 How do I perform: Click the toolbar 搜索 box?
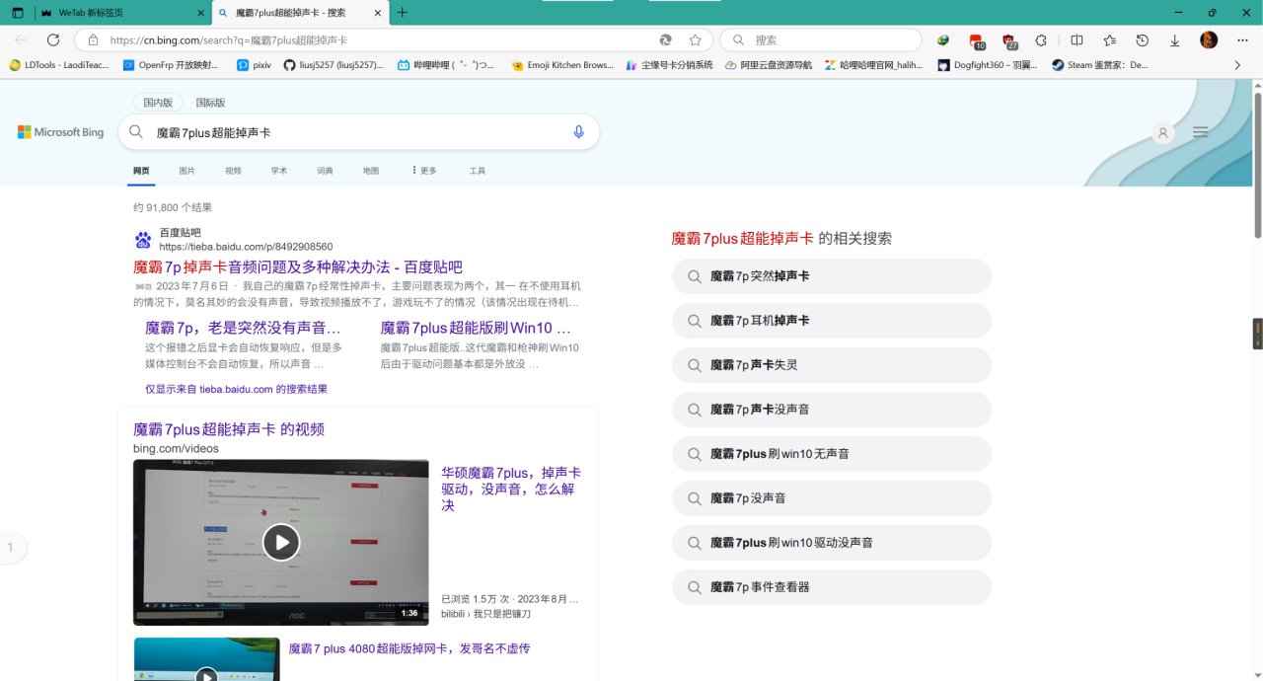[820, 40]
